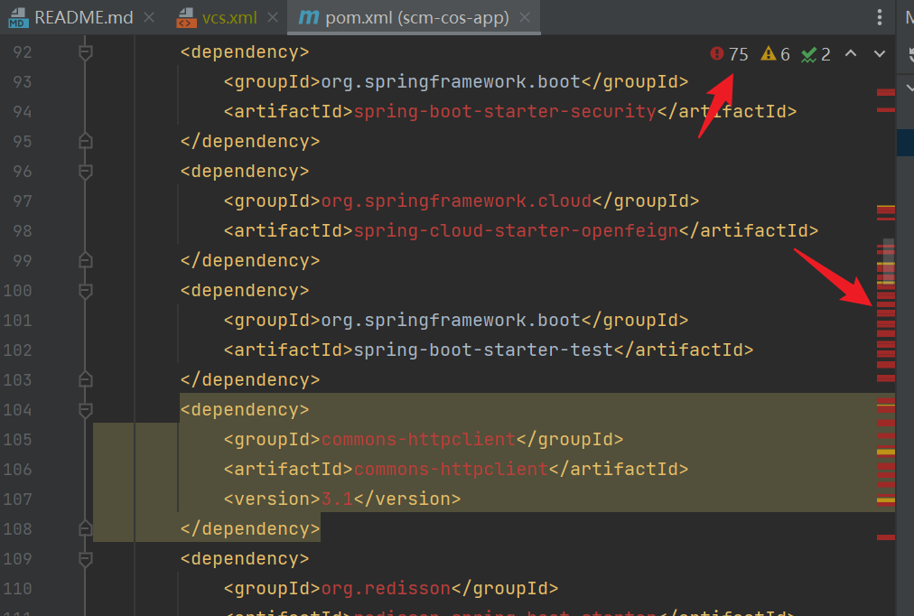Click line number 94 in gutter
The width and height of the screenshot is (914, 616).
click(23, 112)
